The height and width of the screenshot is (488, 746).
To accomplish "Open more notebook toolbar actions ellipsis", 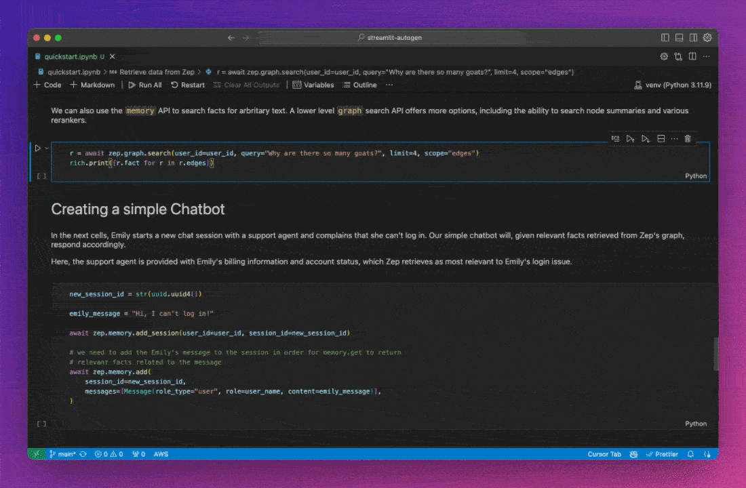I will click(x=389, y=85).
